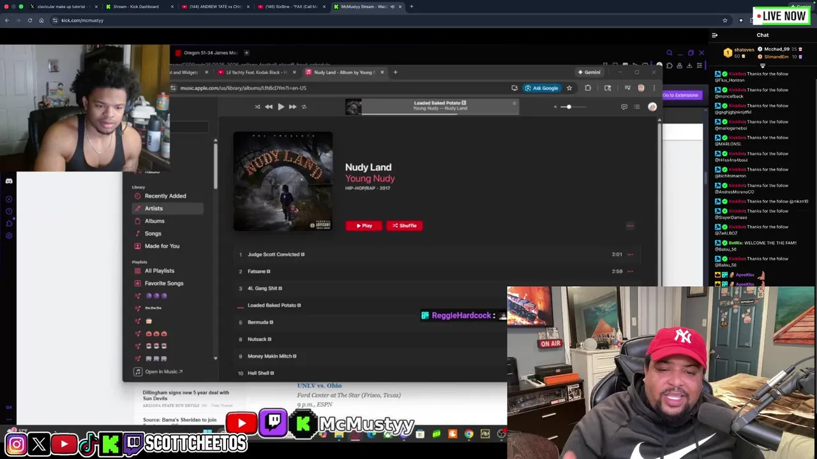Viewport: 817px width, 459px height.
Task: Shuffle playback in Apple Music player bar
Action: (x=257, y=106)
